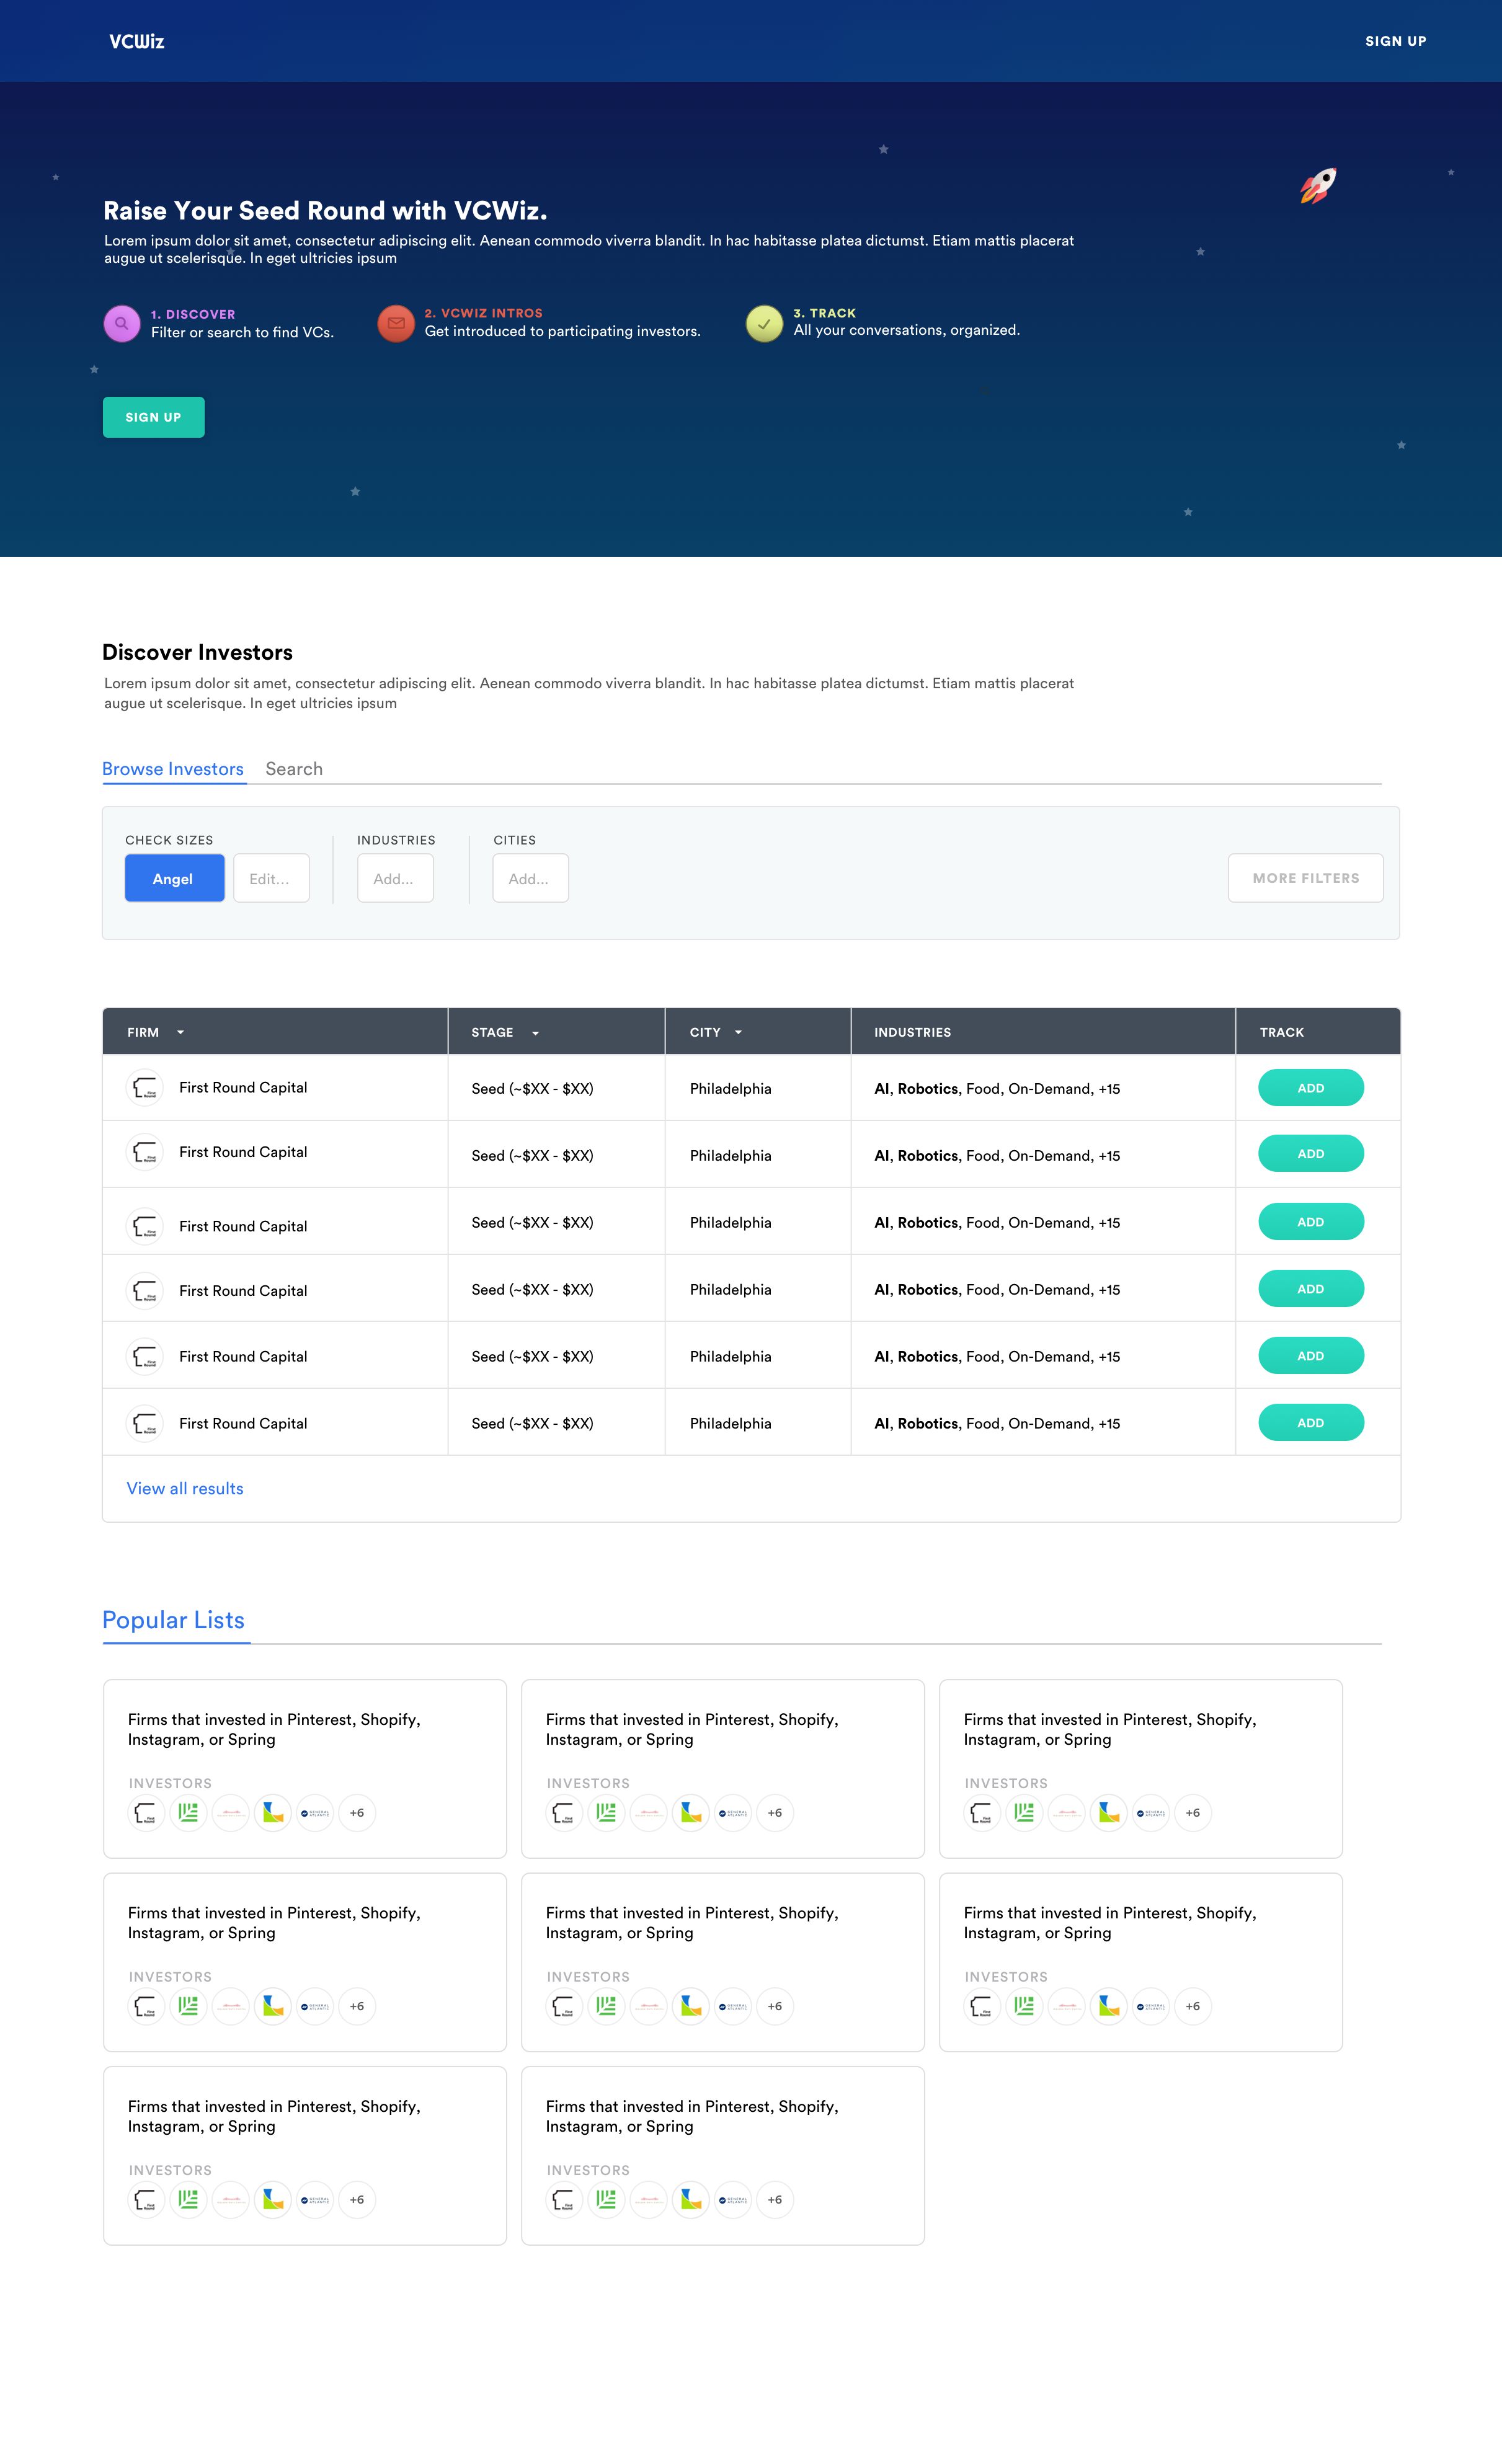Click First Round Capital logo in first table row

146,1088
